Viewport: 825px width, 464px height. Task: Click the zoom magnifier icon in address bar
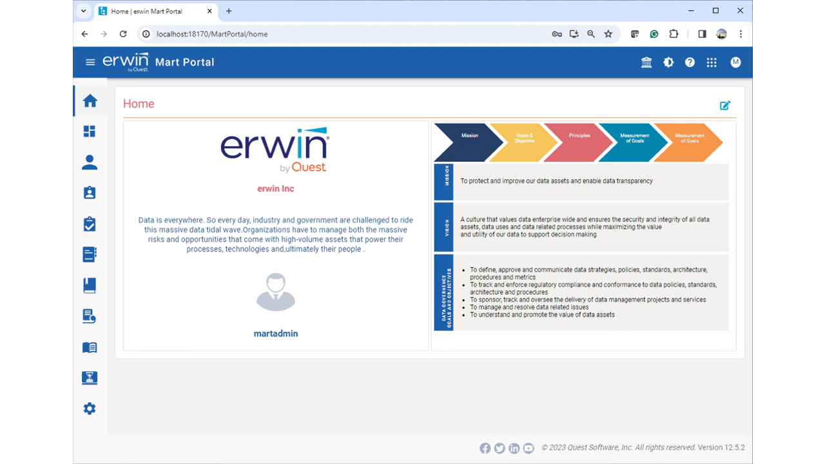(x=591, y=34)
